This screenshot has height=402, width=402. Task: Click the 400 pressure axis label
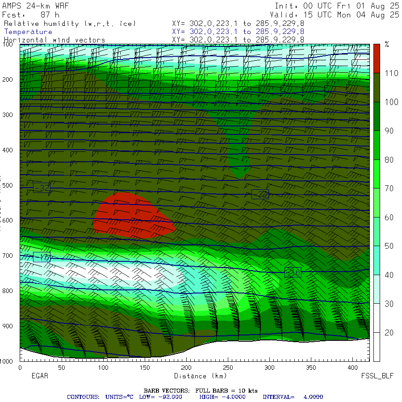click(x=8, y=150)
